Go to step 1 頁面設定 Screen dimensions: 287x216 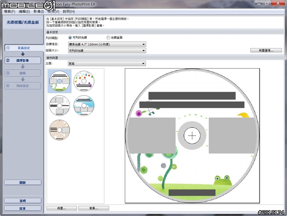coord(24,48)
